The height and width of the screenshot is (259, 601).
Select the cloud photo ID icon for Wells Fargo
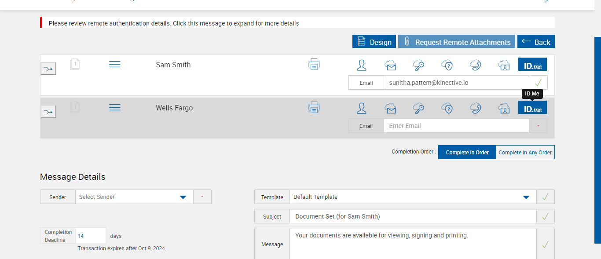tap(504, 108)
